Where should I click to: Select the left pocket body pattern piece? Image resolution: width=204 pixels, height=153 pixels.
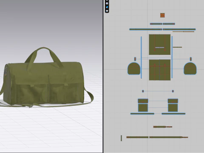(143, 108)
